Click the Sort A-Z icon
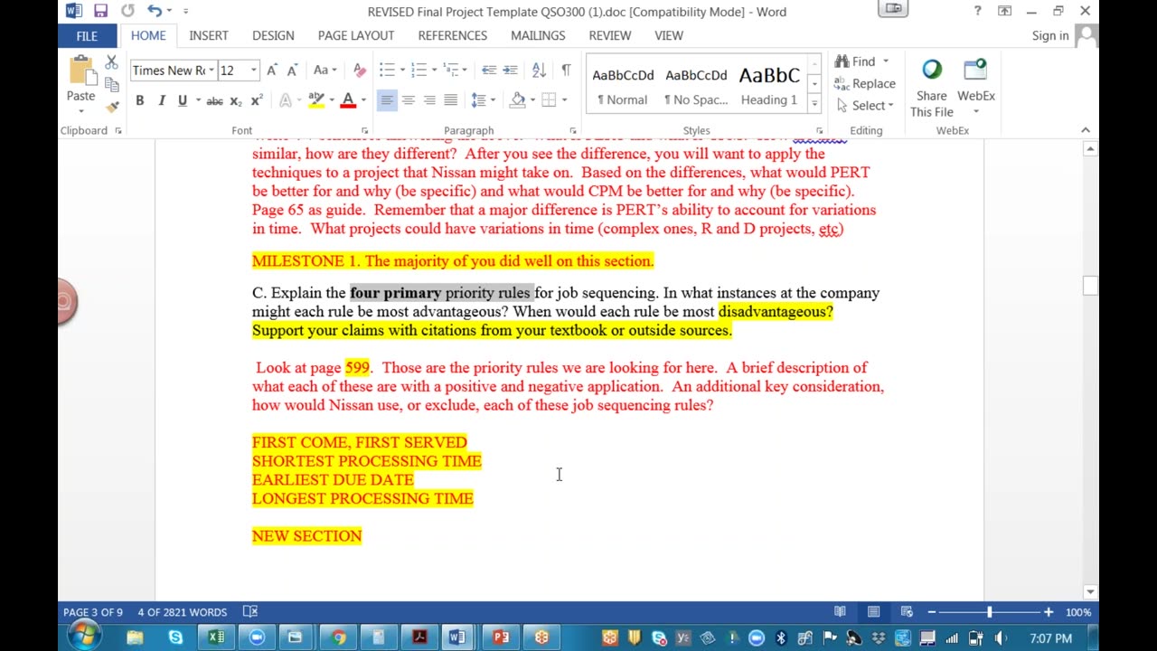The width and height of the screenshot is (1157, 651). pyautogui.click(x=539, y=71)
